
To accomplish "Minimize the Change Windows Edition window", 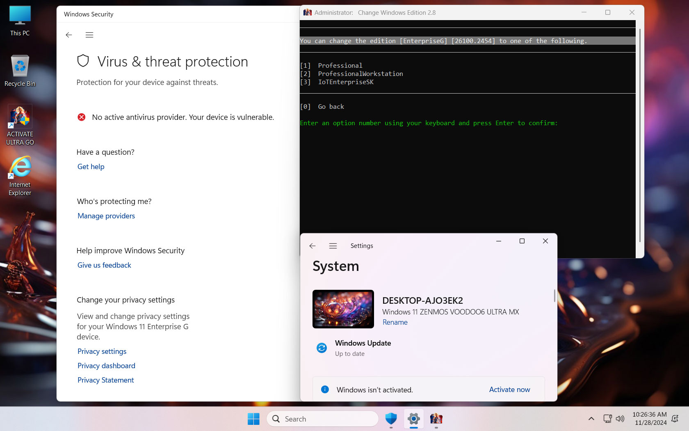I will click(x=584, y=12).
